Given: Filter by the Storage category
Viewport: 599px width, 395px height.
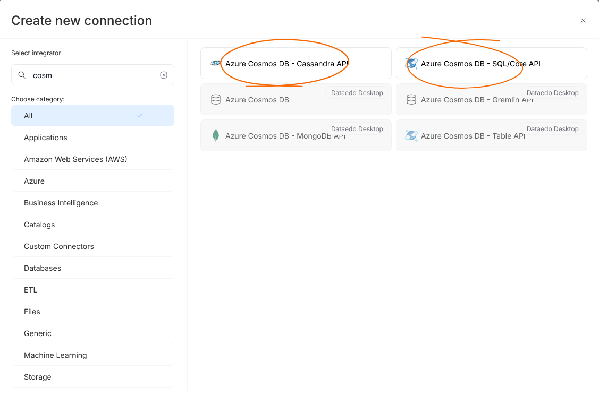Looking at the screenshot, I should (93, 376).
